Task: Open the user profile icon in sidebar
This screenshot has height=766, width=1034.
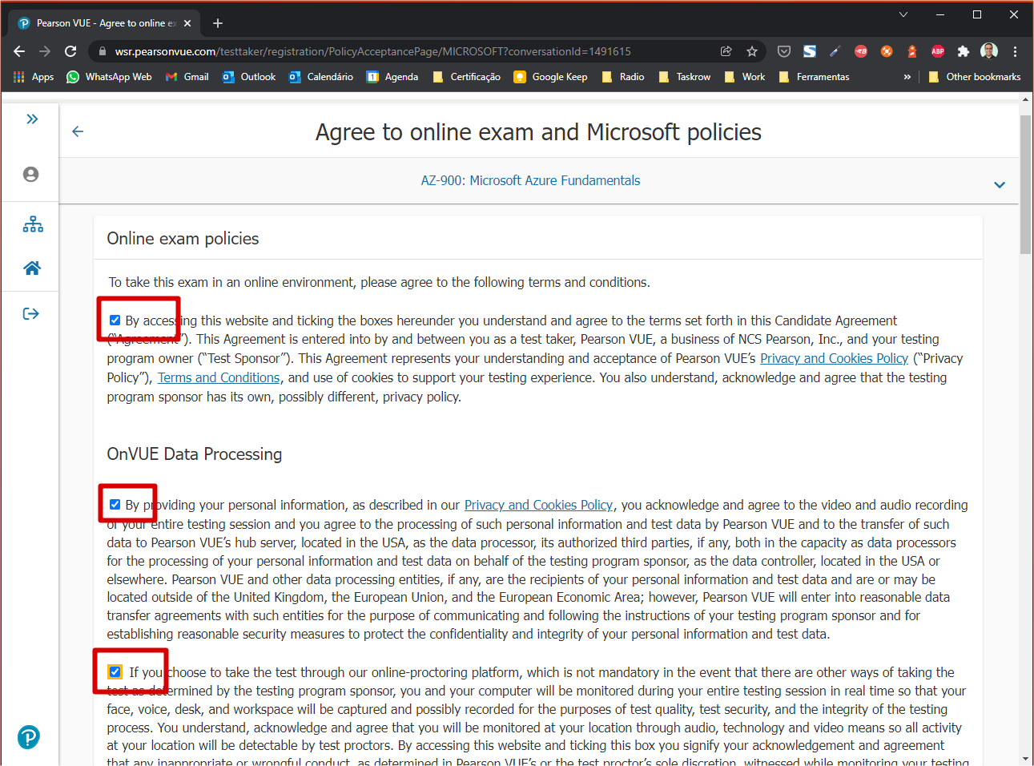Action: click(x=31, y=174)
